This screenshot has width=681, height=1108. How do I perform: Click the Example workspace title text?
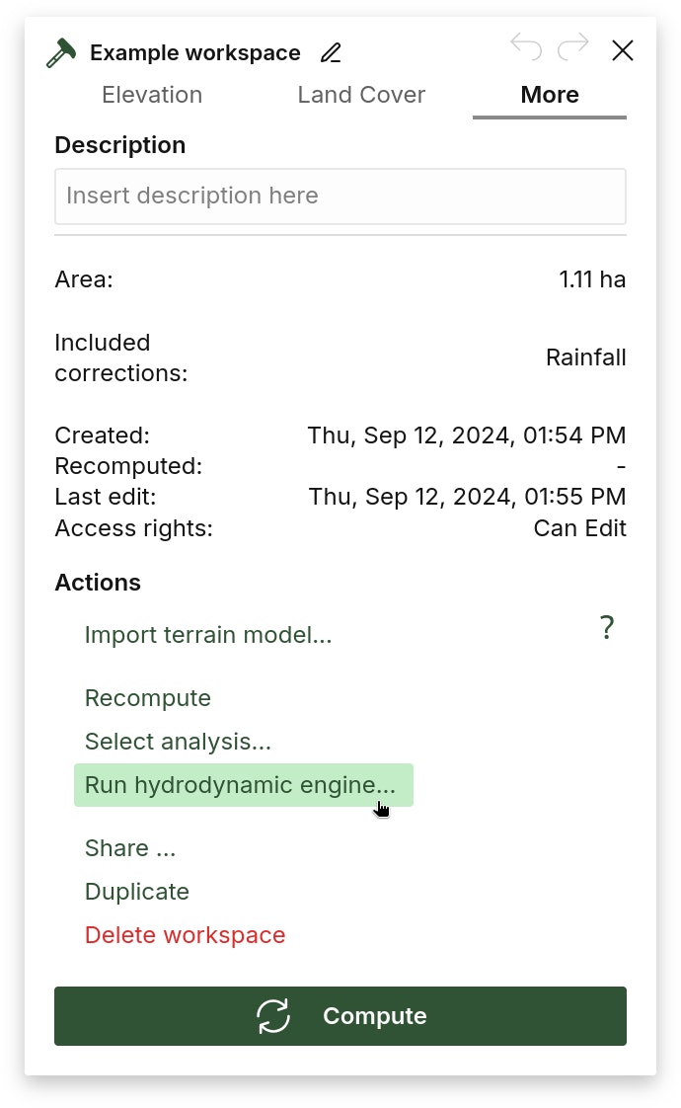coord(195,53)
